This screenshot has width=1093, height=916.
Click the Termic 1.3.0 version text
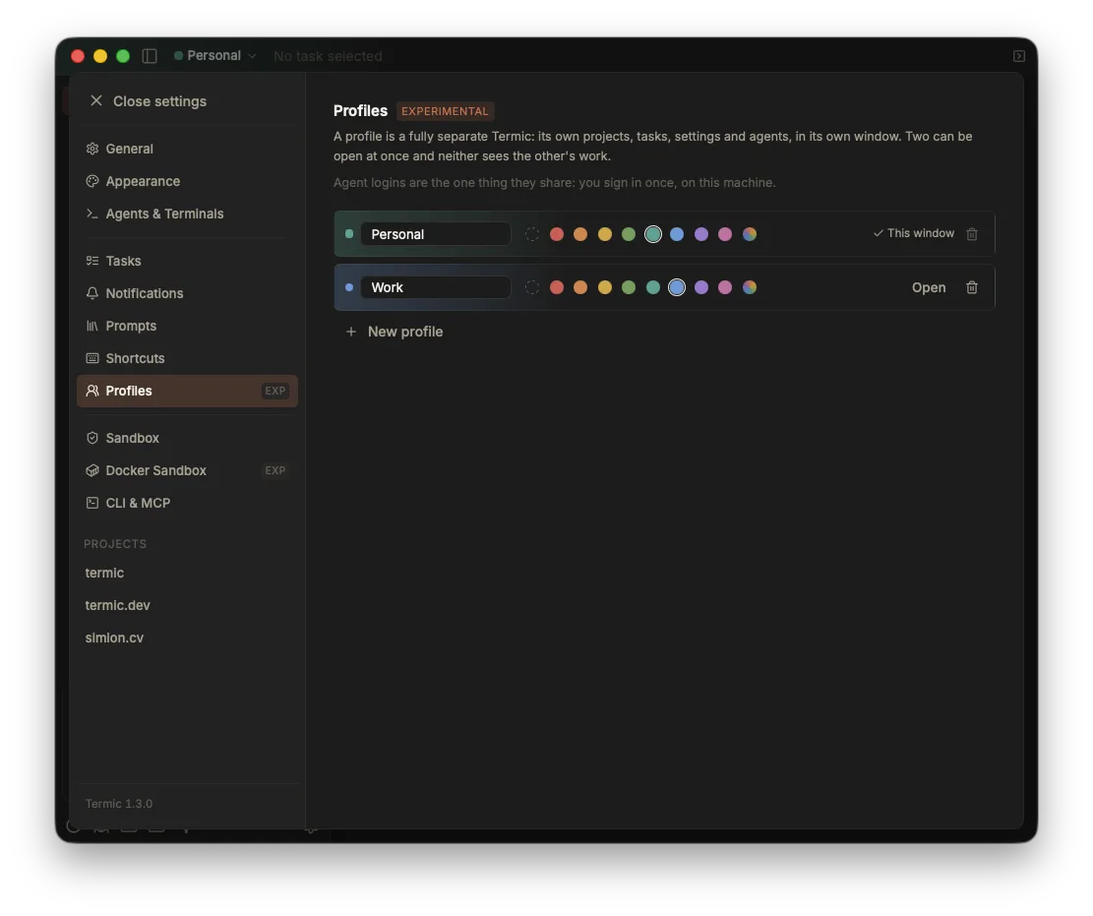point(119,804)
